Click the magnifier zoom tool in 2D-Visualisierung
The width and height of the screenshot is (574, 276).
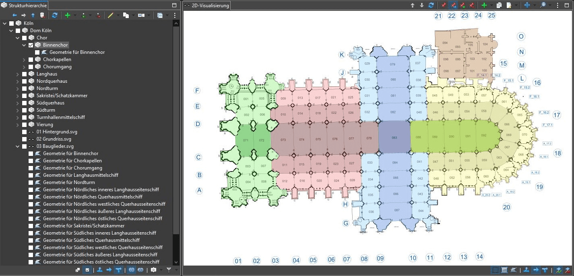click(x=543, y=6)
